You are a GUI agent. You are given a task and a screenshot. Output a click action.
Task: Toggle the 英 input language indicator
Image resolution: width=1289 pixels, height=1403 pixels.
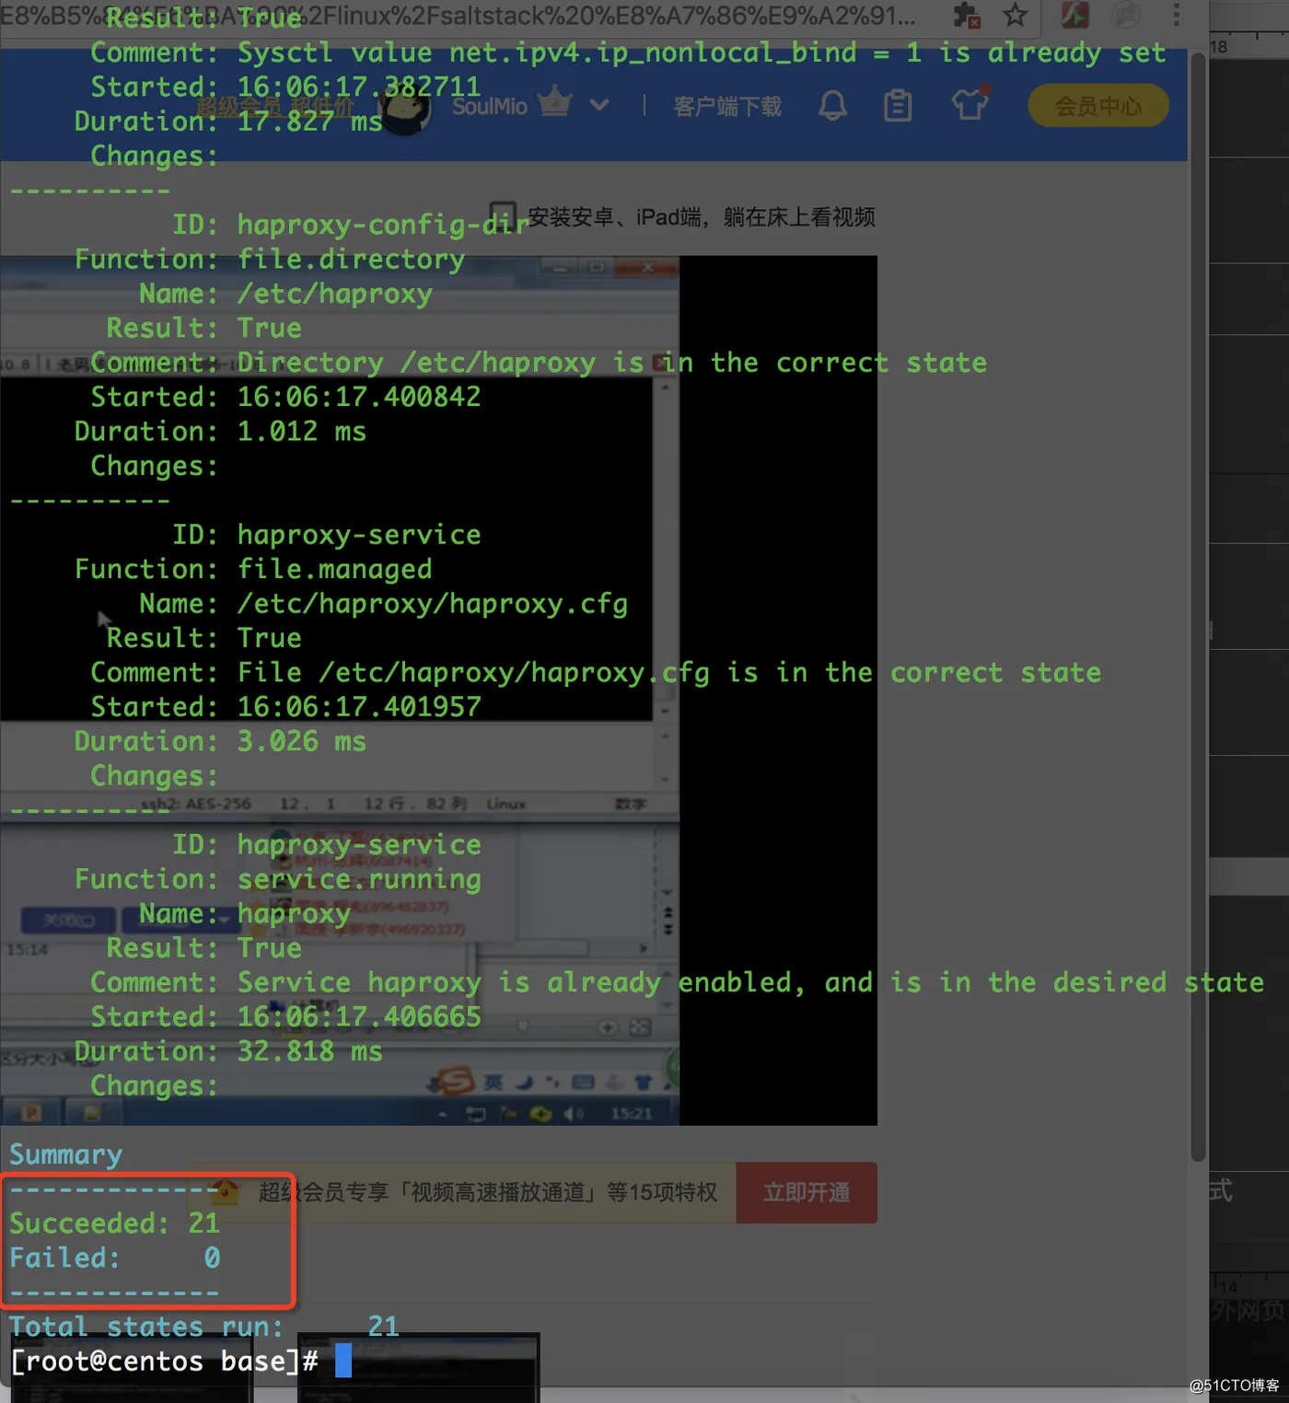(494, 1083)
